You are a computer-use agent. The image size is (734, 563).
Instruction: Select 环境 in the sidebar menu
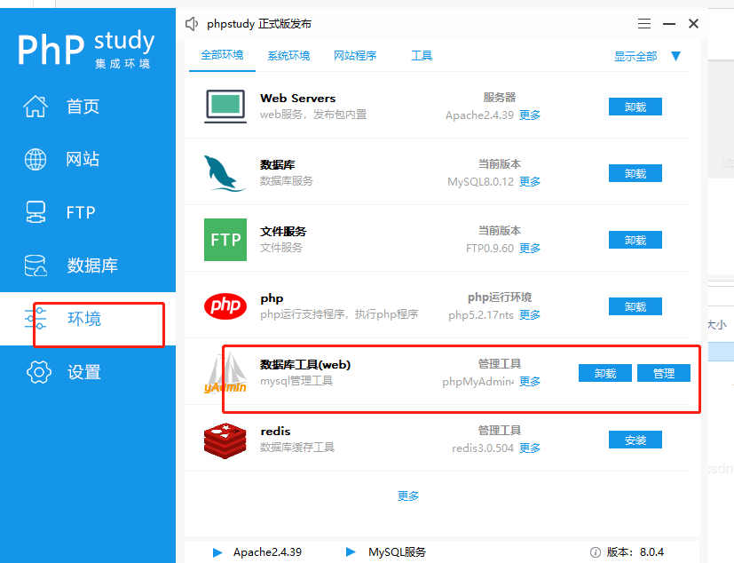pos(84,319)
